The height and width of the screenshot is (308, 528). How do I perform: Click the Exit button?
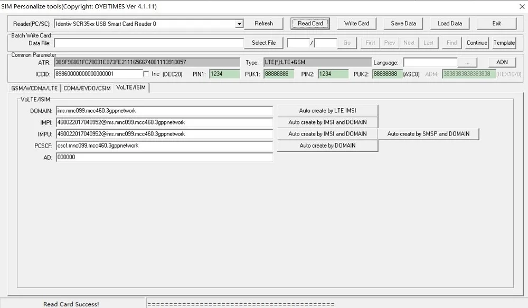click(x=496, y=24)
